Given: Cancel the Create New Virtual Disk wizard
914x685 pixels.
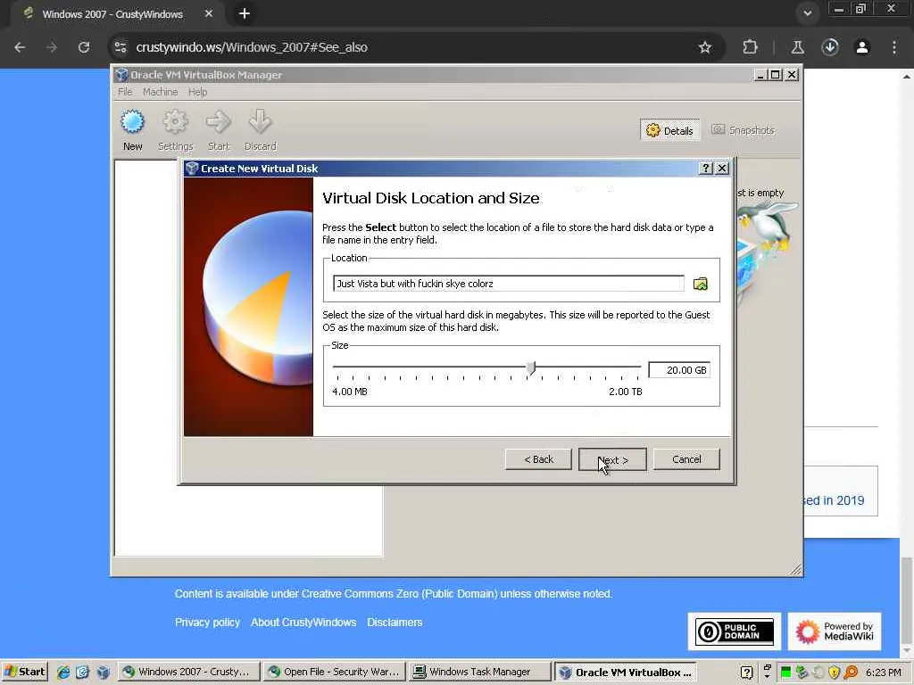Looking at the screenshot, I should 686,459.
